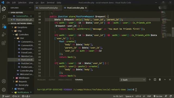
Task: Open the File menu
Action: [8, 2]
